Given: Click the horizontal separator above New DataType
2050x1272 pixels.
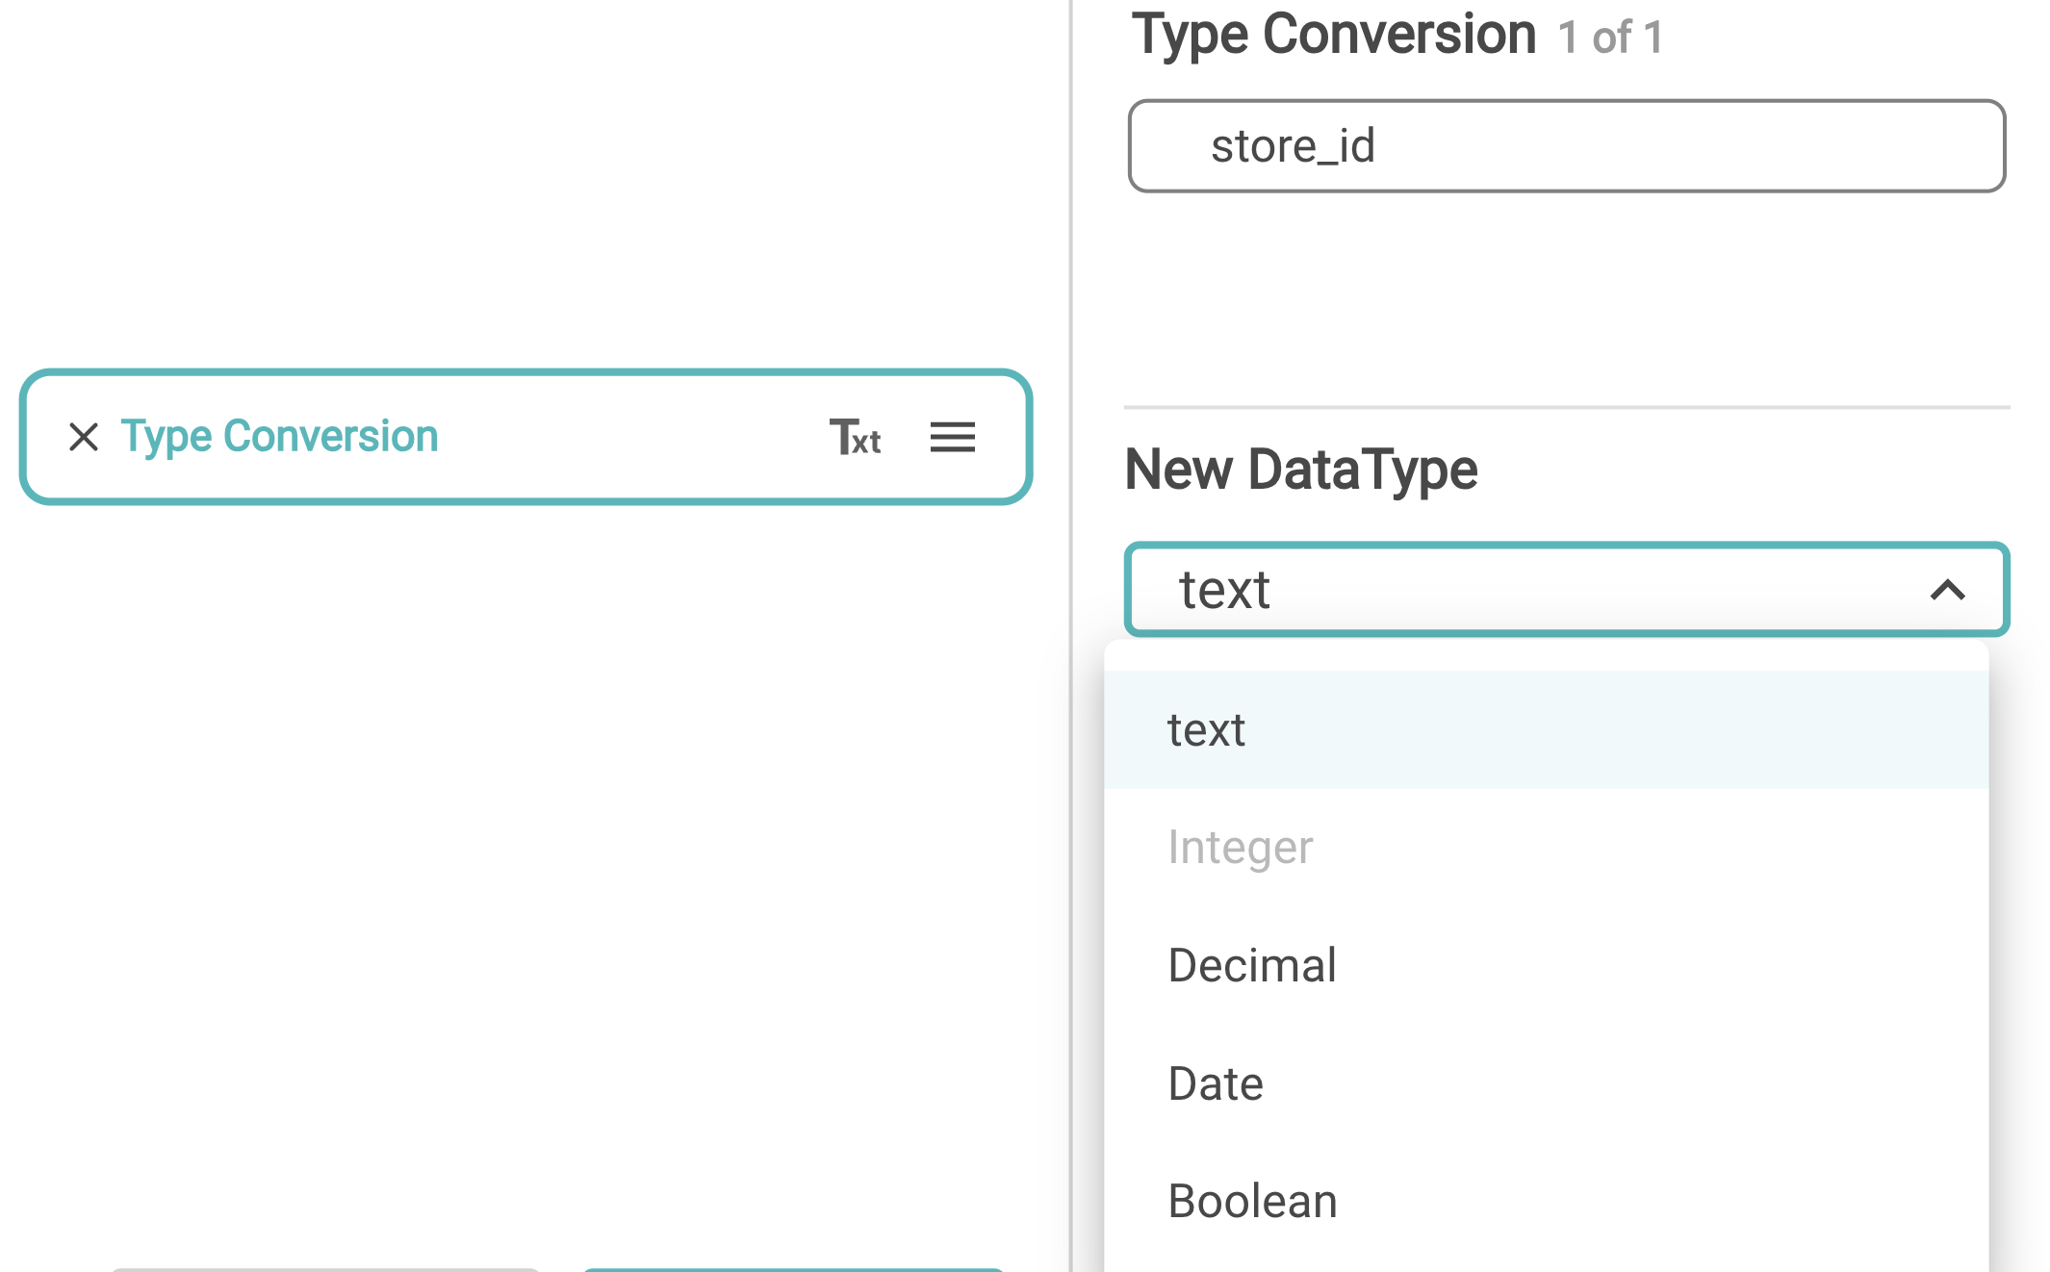Looking at the screenshot, I should coord(1566,407).
